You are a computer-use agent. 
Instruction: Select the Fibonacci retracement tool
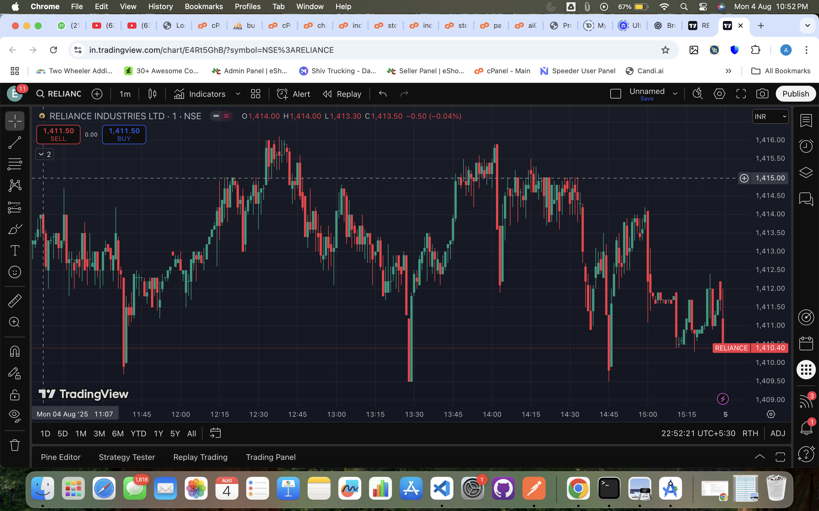click(15, 164)
